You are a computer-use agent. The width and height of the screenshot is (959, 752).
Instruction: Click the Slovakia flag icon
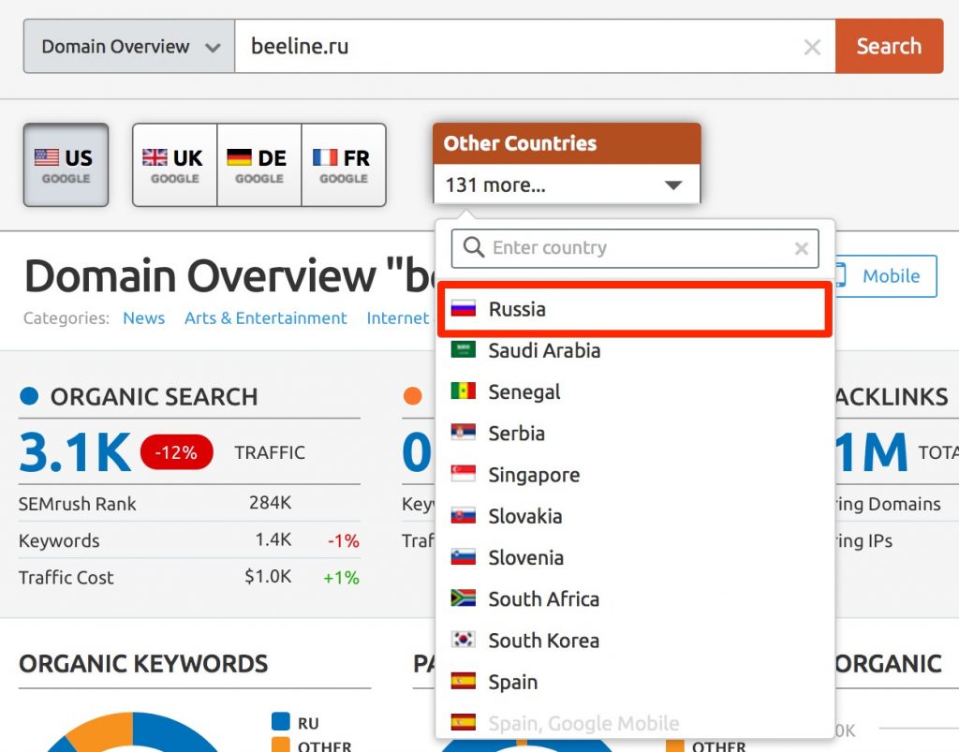[463, 515]
